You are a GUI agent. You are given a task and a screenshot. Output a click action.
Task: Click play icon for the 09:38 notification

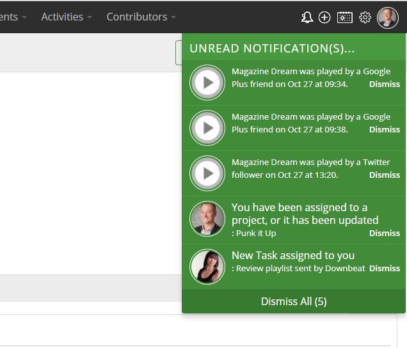coord(207,128)
